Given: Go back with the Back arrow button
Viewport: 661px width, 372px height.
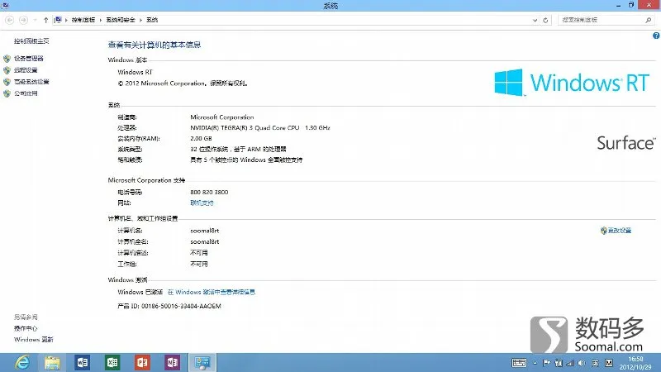Looking at the screenshot, I should coord(10,20).
